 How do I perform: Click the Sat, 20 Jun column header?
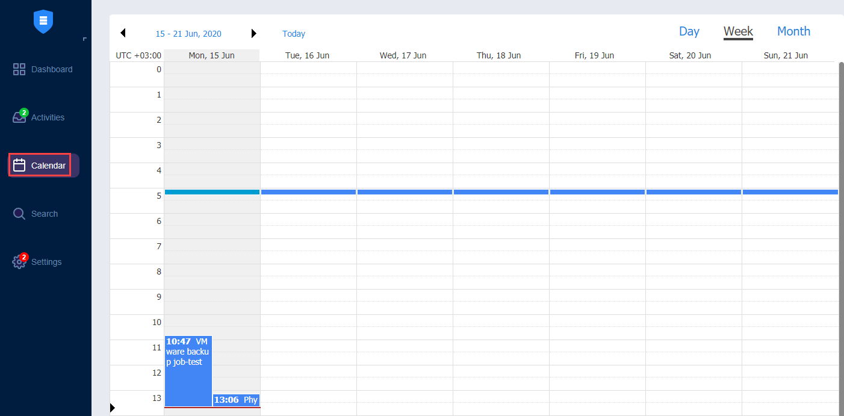(x=690, y=55)
